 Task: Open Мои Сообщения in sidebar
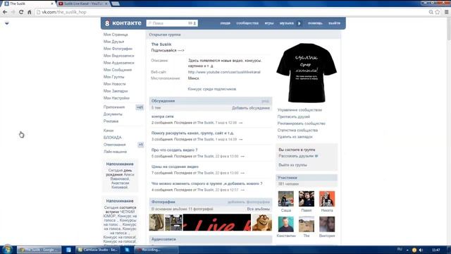[118, 70]
